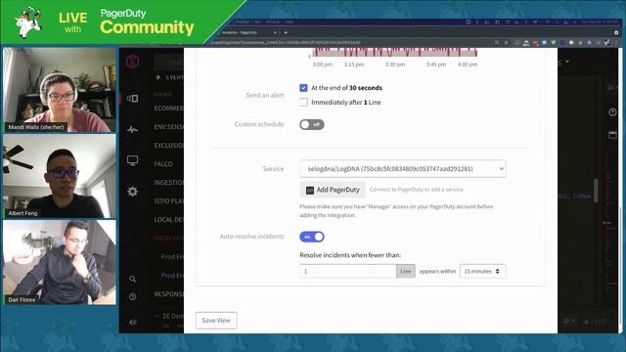Click the browser URL address field
Image resolution: width=626 pixels, height=352 pixels.
coord(351,42)
